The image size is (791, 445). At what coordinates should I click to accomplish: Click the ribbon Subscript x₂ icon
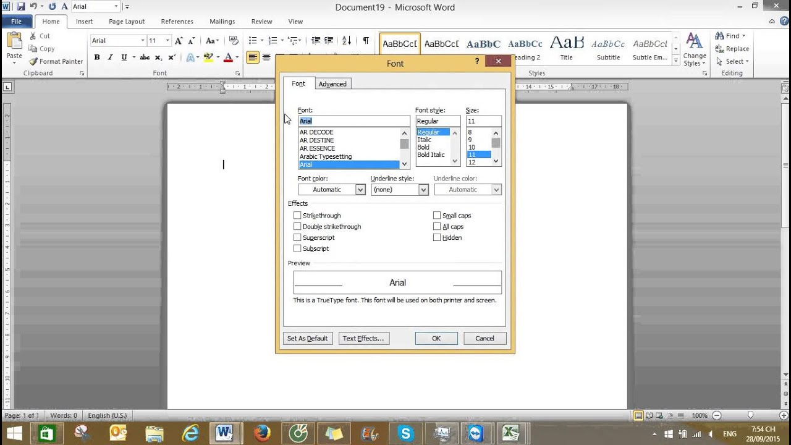coord(158,57)
